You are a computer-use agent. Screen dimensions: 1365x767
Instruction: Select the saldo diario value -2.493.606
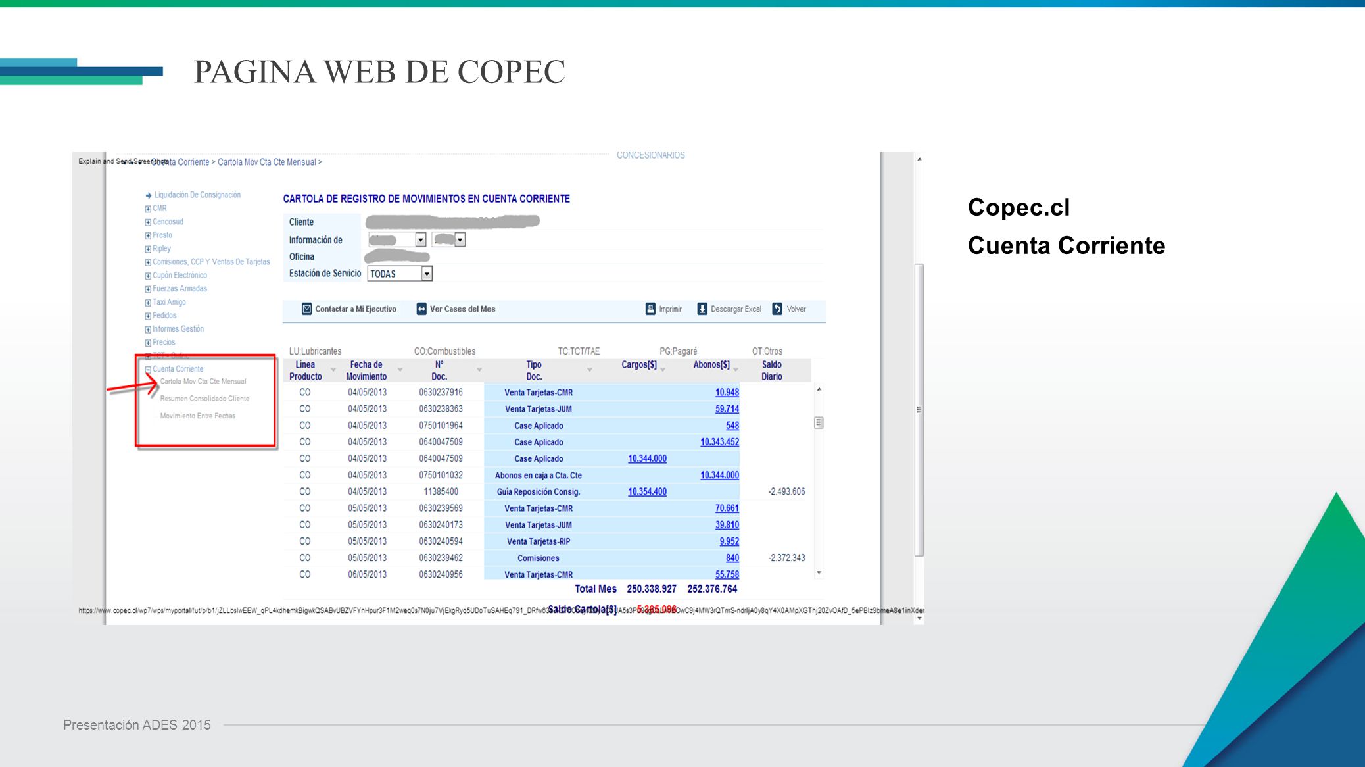786,492
